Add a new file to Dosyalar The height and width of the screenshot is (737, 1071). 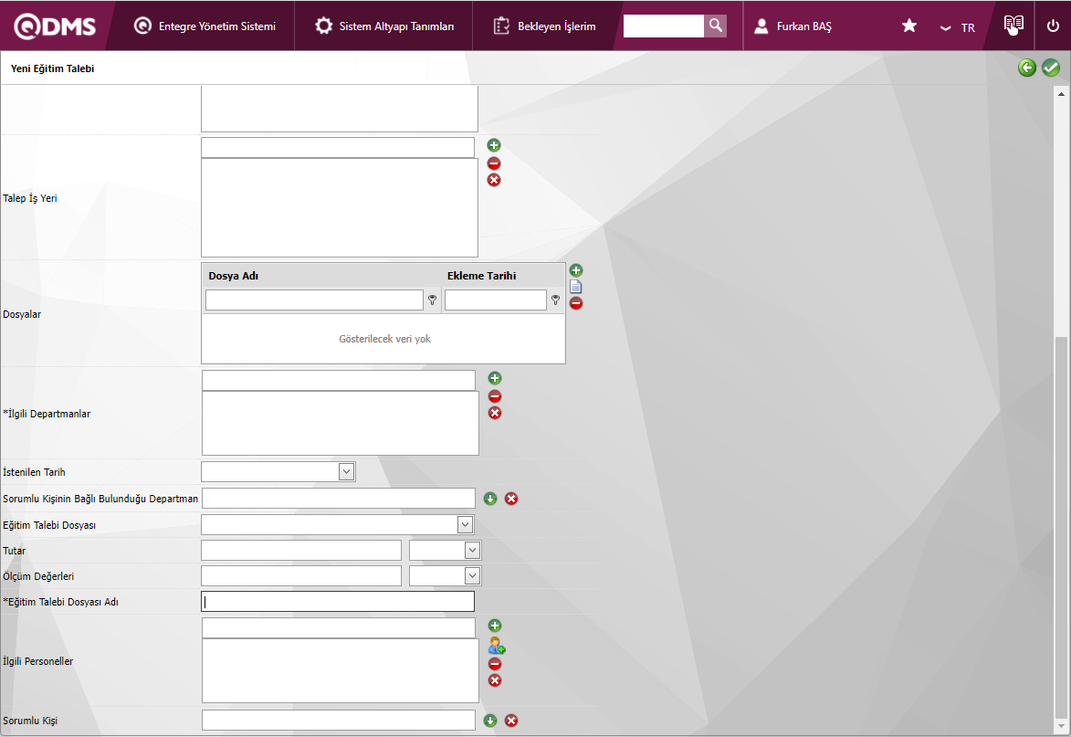[576, 270]
